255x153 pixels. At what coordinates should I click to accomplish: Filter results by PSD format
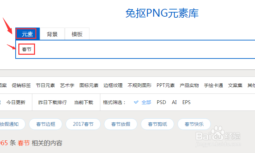[161, 102]
